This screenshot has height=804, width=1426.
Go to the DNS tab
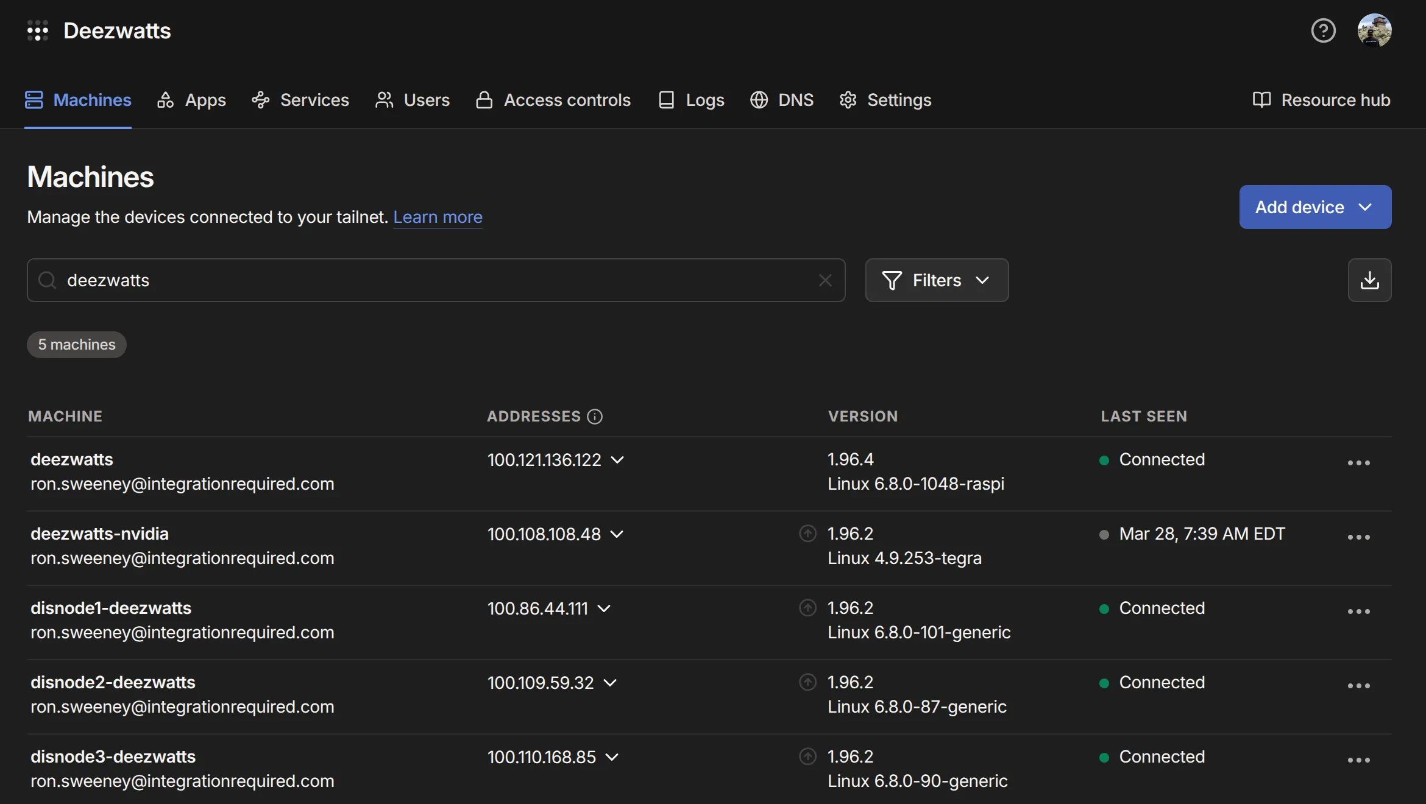coord(782,100)
